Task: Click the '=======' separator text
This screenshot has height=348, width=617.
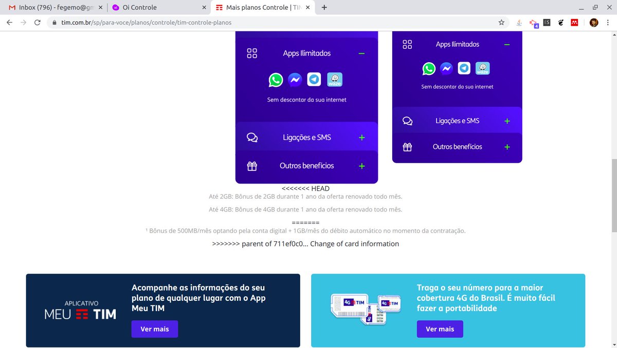Action: pos(305,223)
